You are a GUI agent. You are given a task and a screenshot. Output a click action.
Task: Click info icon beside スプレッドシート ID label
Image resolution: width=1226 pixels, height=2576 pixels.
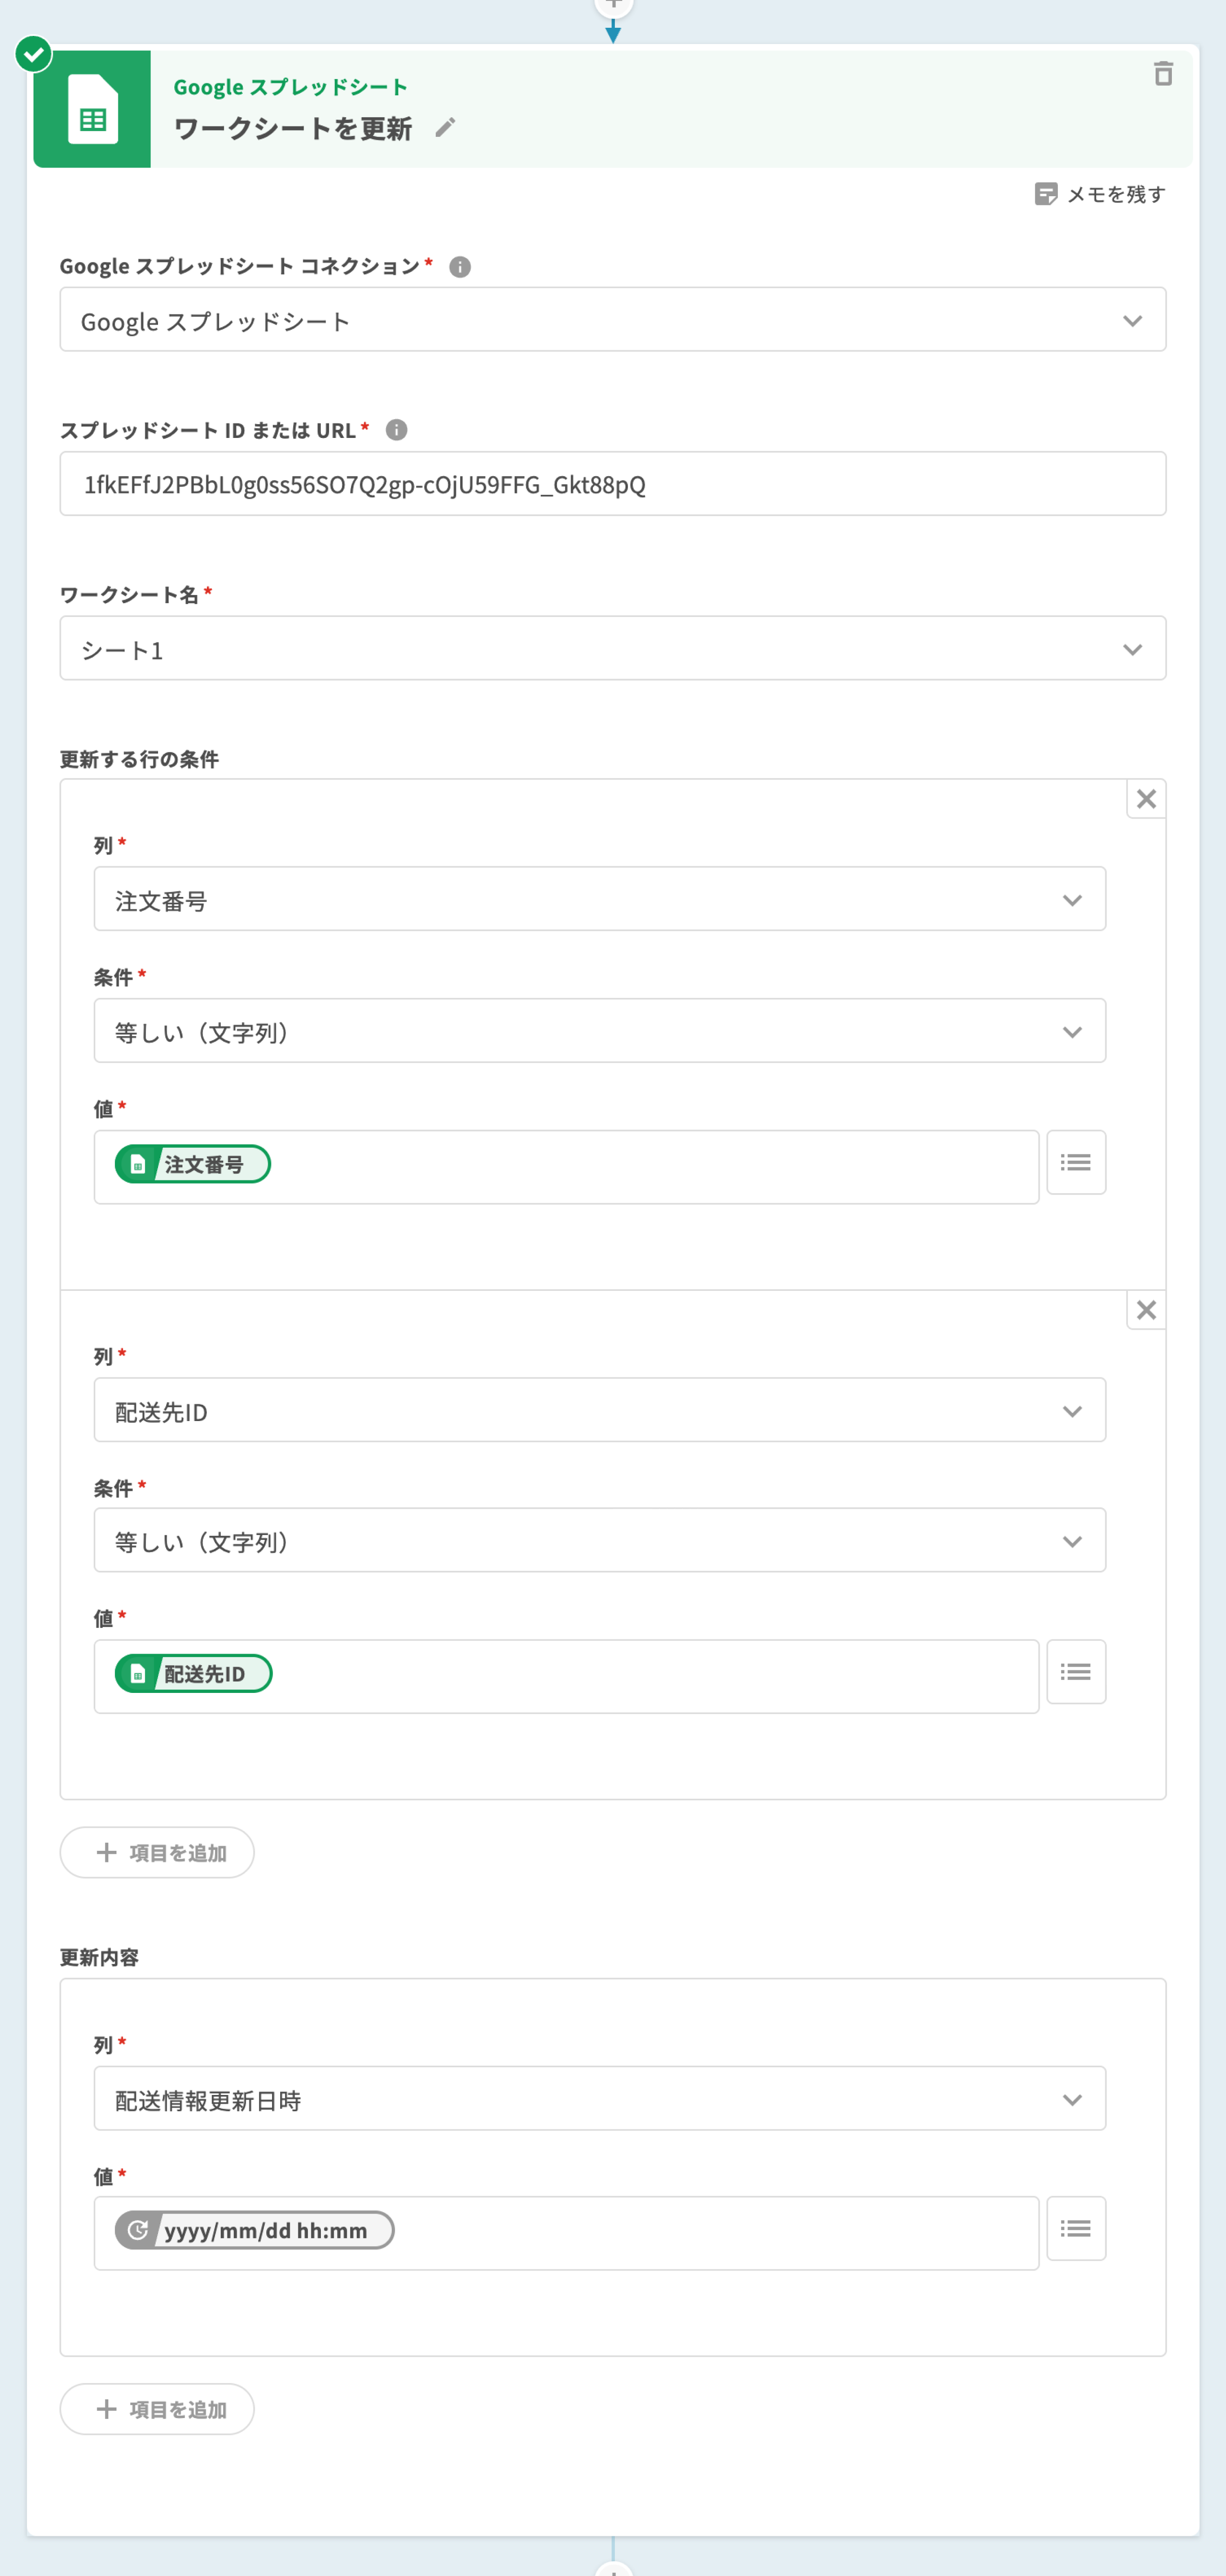(397, 430)
